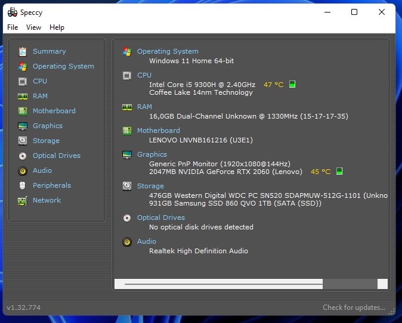Click the NVIDIA GeForce RTX 2060 text
This screenshot has height=323, width=402.
click(225, 172)
